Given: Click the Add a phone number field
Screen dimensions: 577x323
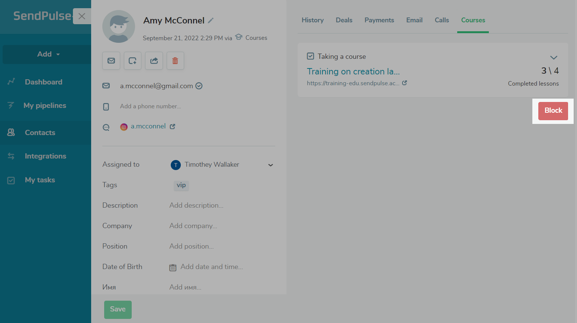Looking at the screenshot, I should (150, 106).
